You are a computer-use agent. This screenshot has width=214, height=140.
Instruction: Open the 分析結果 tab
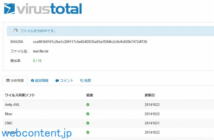15,81
